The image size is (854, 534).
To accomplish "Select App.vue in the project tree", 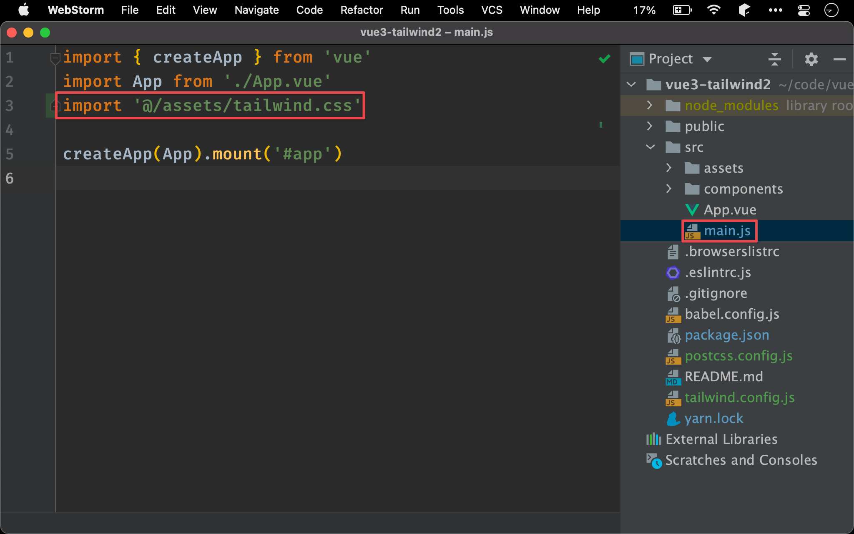I will tap(730, 210).
